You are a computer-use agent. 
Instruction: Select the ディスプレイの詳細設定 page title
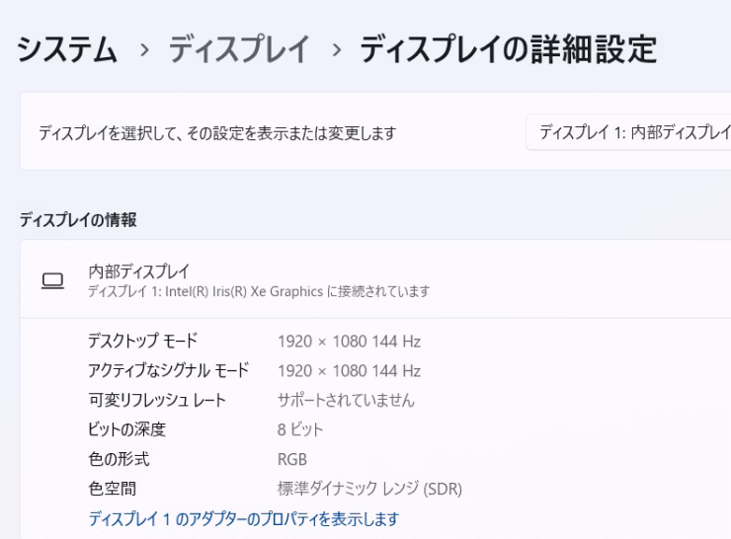508,49
